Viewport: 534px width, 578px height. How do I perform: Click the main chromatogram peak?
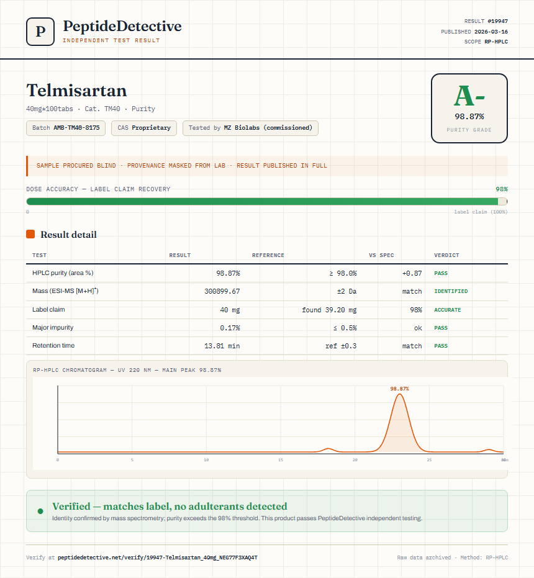399,424
